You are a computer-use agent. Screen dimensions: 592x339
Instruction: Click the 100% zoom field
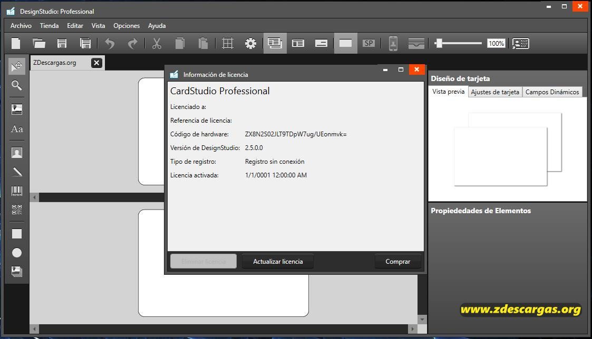[x=496, y=43]
